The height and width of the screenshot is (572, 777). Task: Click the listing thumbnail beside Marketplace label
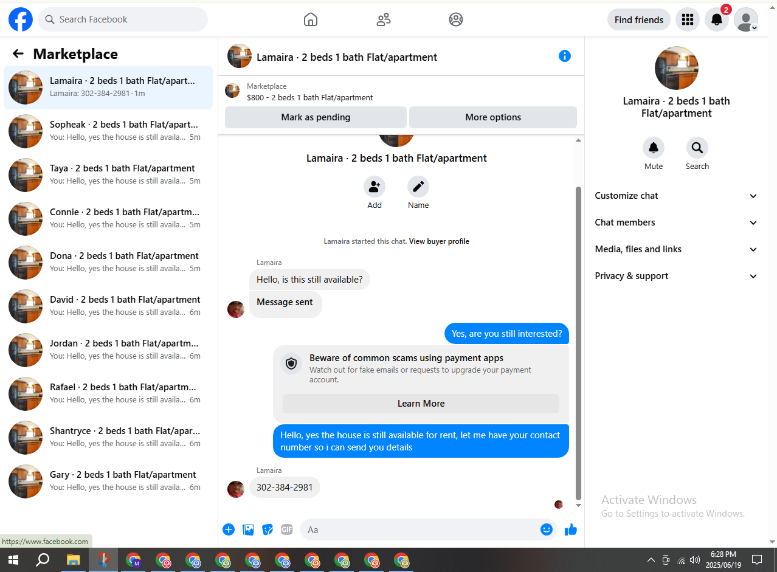[x=232, y=91]
